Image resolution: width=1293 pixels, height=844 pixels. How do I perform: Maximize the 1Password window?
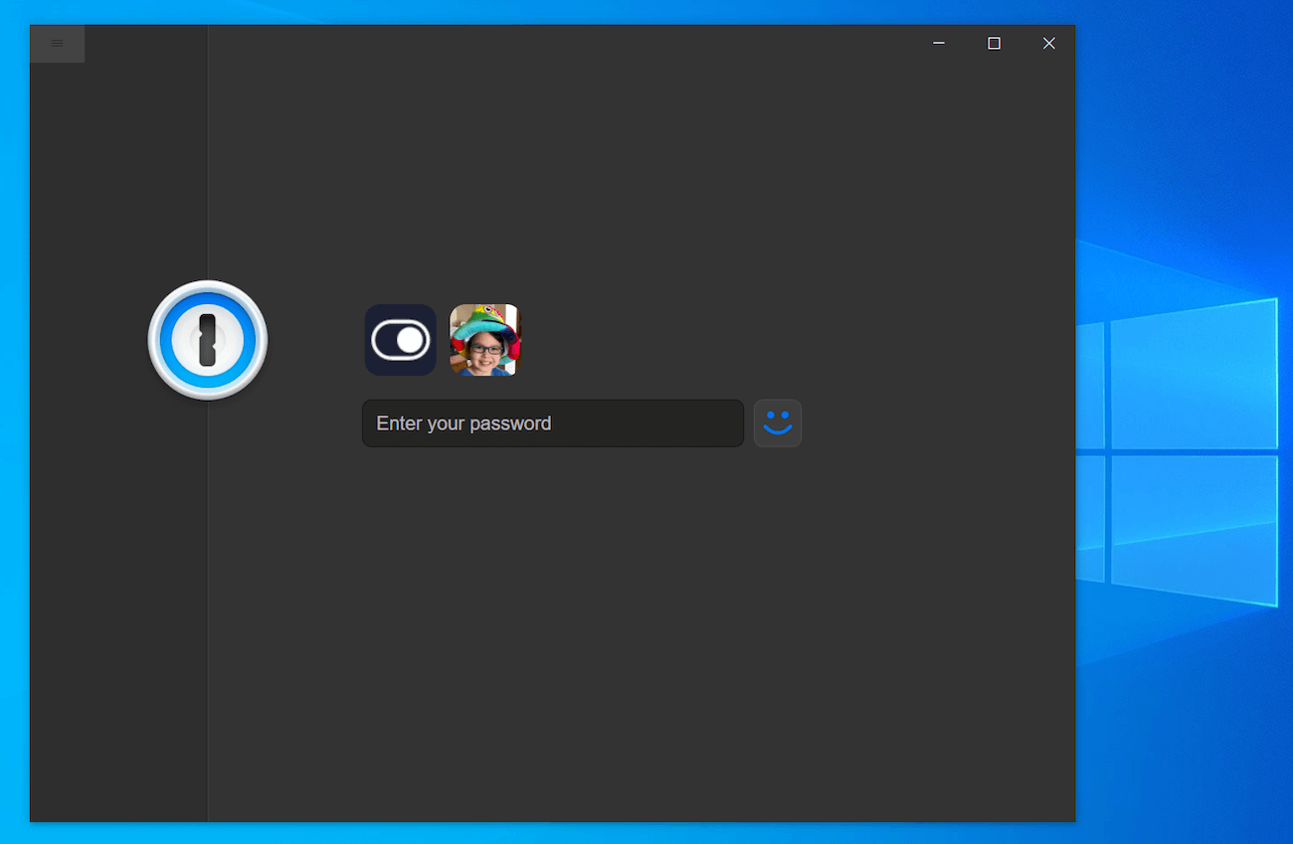[x=994, y=43]
